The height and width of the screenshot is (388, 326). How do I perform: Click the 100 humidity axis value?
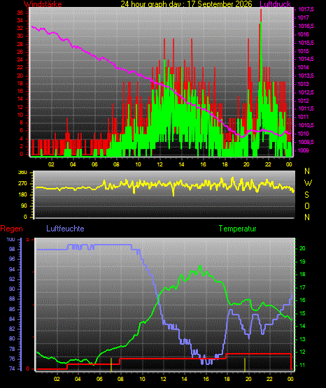tap(10, 240)
